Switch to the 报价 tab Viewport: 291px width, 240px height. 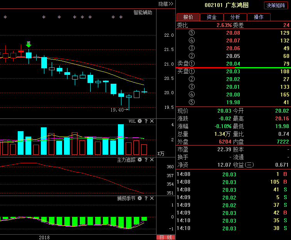(x=188, y=17)
